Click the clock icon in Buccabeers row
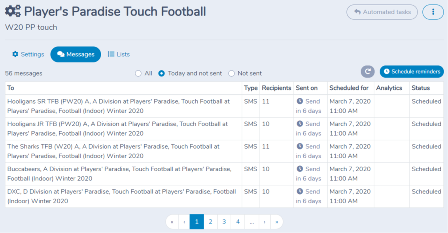The height and width of the screenshot is (233, 448). (x=300, y=169)
